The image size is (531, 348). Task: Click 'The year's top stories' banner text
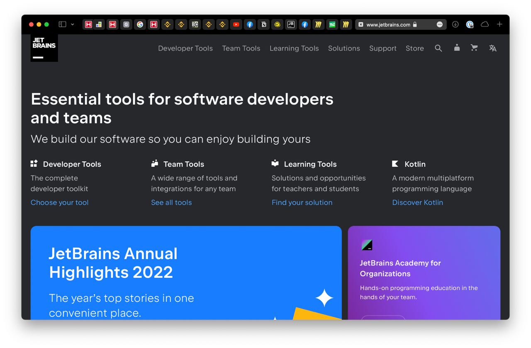(x=122, y=305)
